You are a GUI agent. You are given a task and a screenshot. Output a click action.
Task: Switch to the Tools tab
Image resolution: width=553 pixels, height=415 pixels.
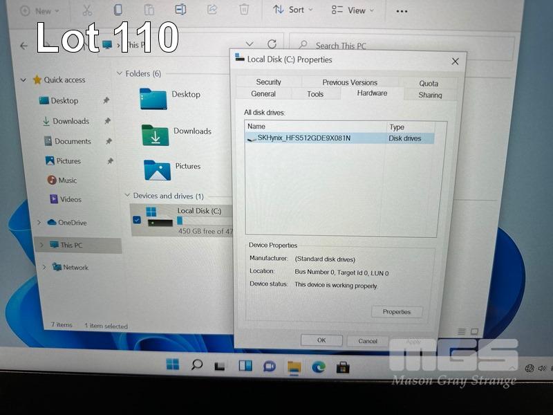[x=315, y=94]
